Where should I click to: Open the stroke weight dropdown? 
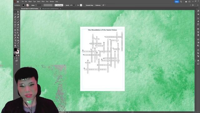pyautogui.click(x=42, y=5)
